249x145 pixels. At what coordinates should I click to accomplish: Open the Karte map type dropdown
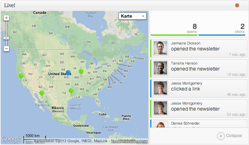[133, 16]
